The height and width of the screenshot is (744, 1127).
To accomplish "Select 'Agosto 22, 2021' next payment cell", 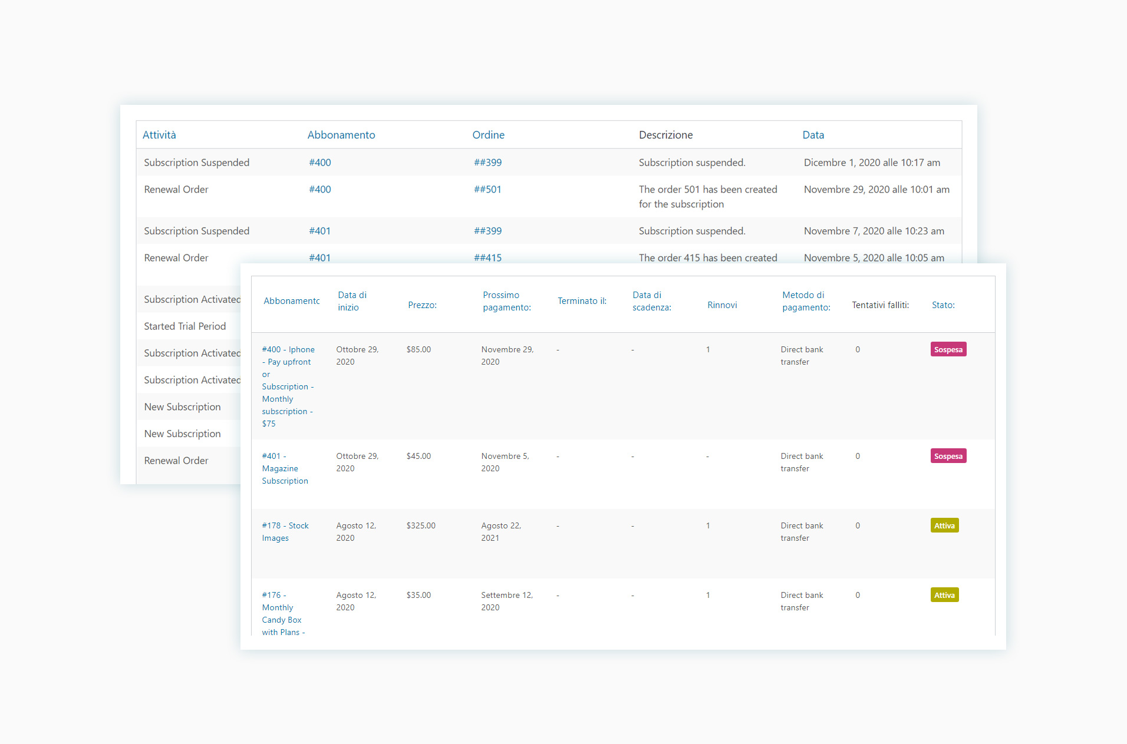I will coord(501,532).
